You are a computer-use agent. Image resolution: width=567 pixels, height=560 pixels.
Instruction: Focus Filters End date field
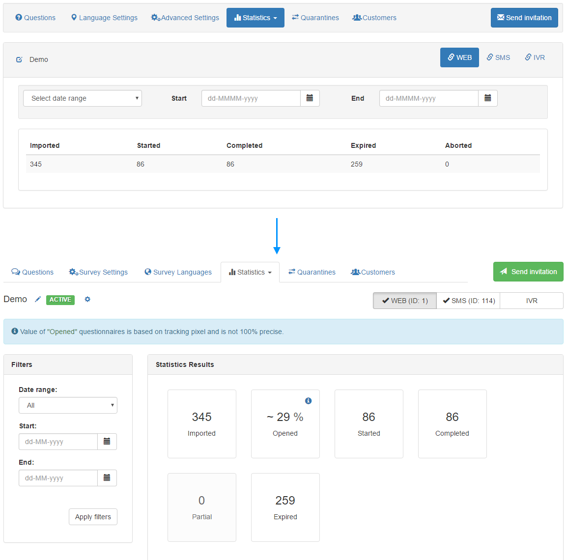pos(58,478)
